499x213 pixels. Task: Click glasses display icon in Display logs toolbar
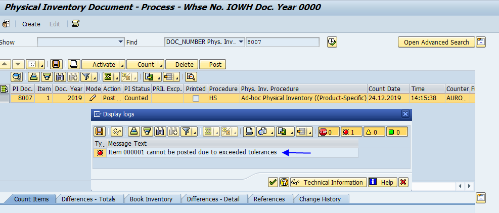point(116,132)
